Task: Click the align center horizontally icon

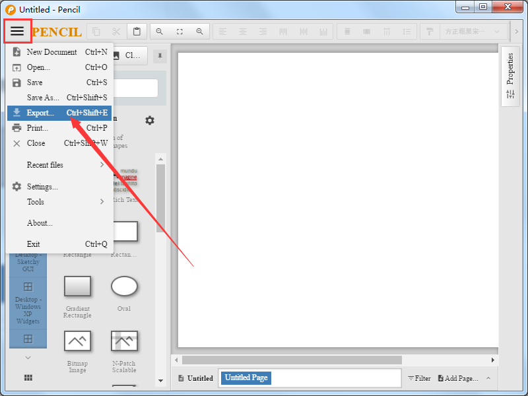Action: [242, 32]
